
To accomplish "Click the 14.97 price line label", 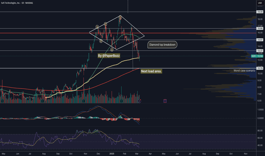I will tap(260, 40).
